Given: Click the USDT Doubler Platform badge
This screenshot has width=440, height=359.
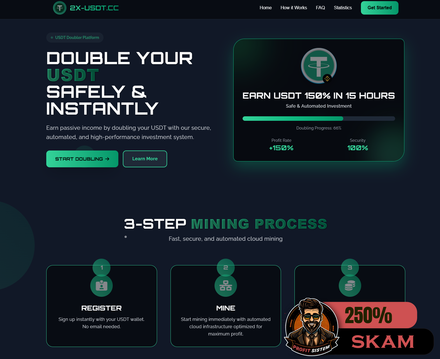Looking at the screenshot, I should coord(75,38).
